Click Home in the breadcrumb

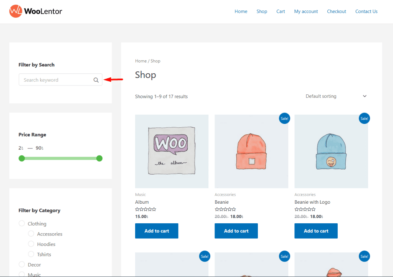[x=140, y=61]
